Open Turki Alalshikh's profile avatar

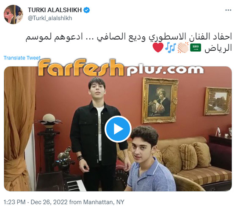[x=13, y=14]
